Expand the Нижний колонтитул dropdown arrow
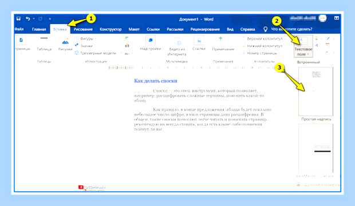The height and width of the screenshot is (206, 355). click(x=285, y=46)
